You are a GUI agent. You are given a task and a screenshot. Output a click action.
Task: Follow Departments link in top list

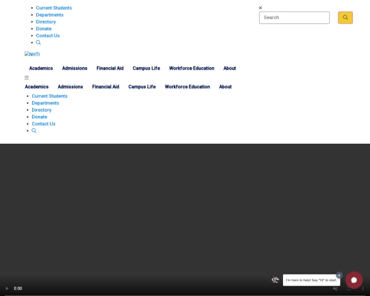50,15
